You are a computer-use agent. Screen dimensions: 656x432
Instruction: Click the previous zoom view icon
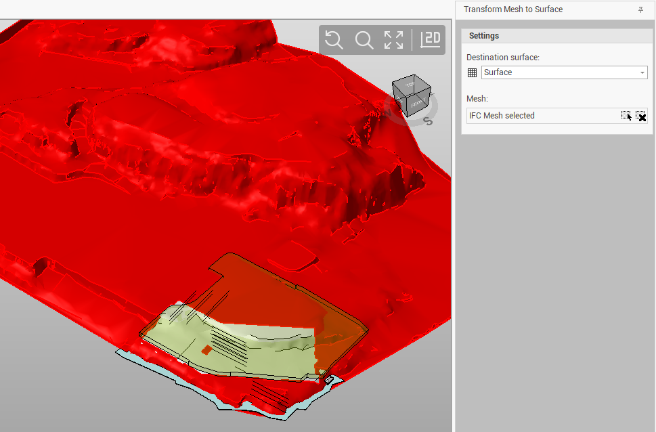click(334, 40)
